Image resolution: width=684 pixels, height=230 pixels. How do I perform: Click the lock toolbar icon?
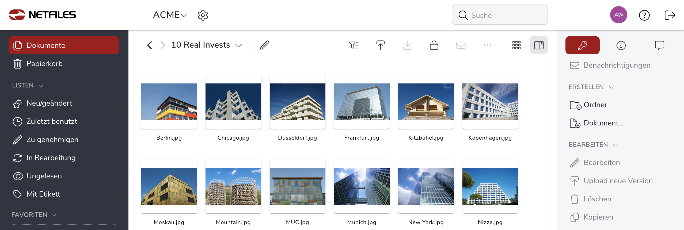coord(434,45)
